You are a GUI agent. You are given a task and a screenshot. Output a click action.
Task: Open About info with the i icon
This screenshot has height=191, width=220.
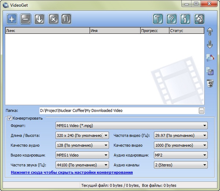(x=185, y=19)
